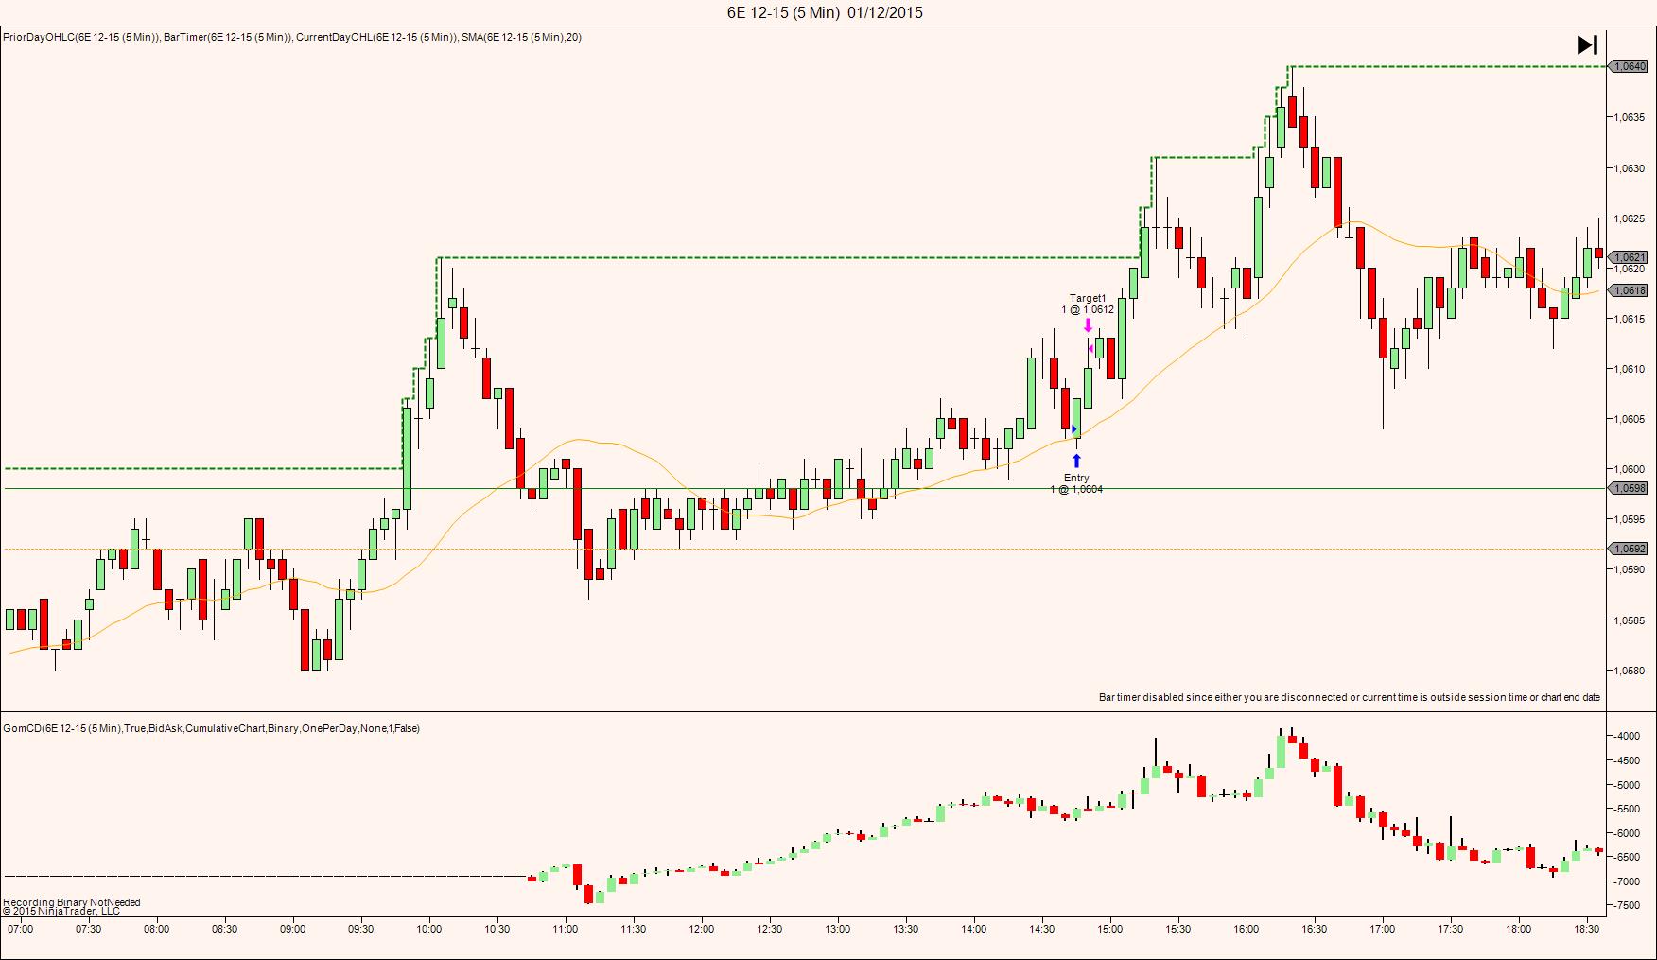Screen dimensions: 1657x960
Task: Click the 1,0580 price axis label
Action: click(1631, 671)
